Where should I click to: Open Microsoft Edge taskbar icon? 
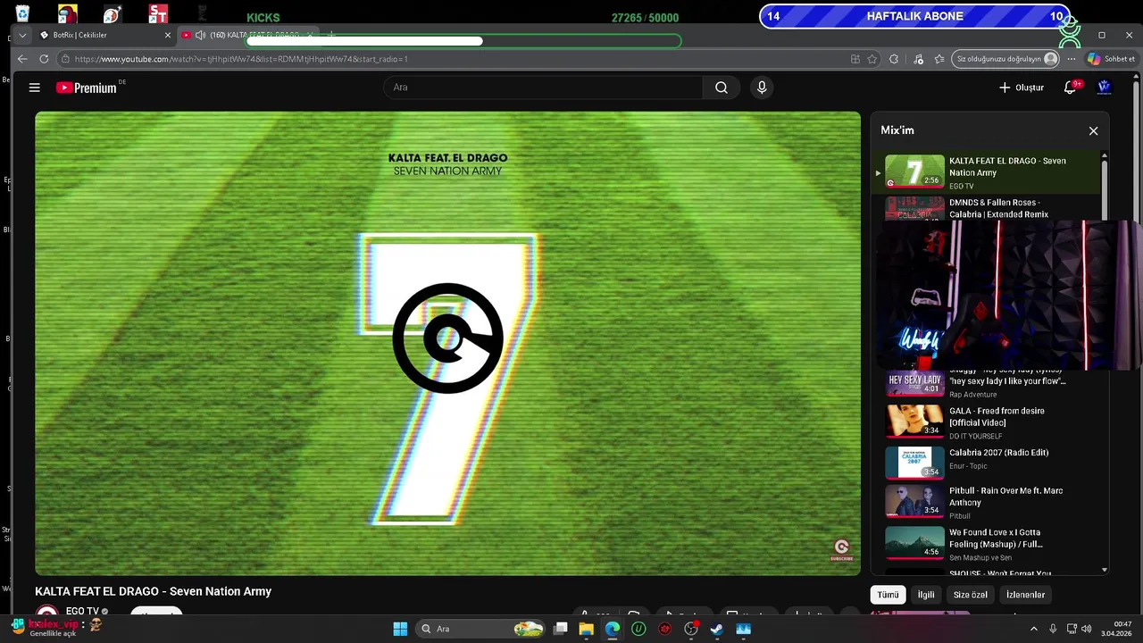tap(613, 629)
